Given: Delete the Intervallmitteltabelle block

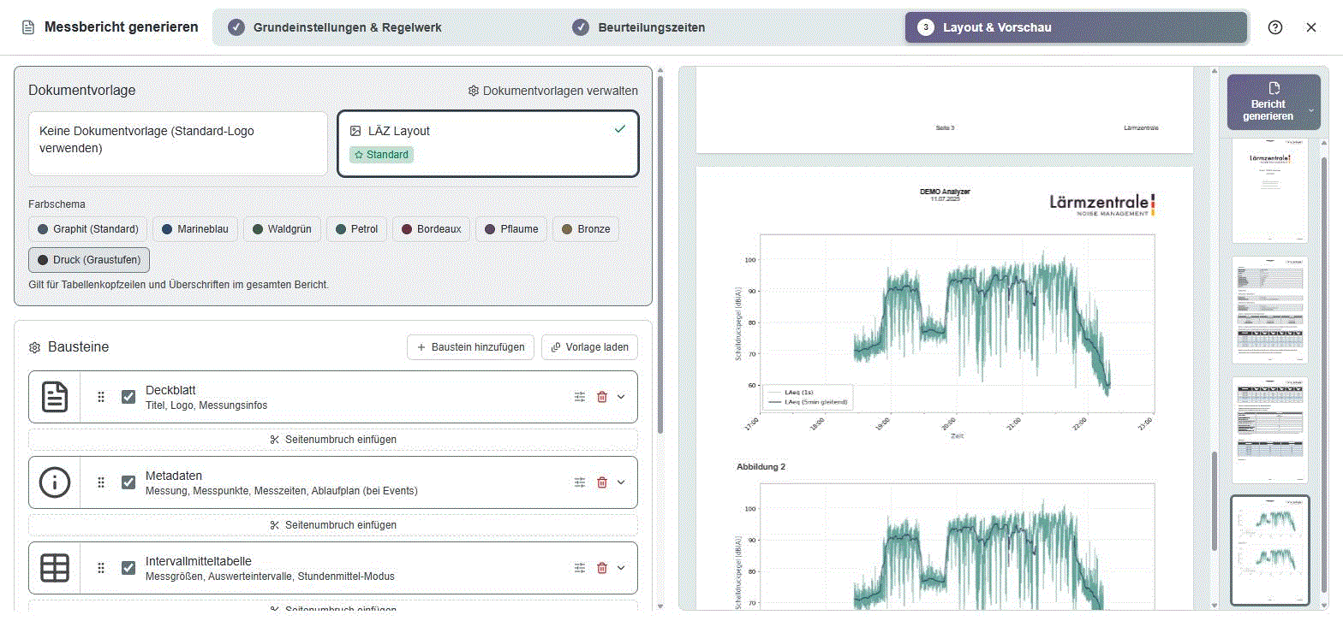Looking at the screenshot, I should click(x=602, y=568).
